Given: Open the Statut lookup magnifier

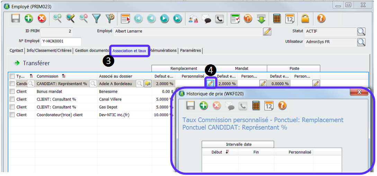Looking at the screenshot, I should (361, 32).
